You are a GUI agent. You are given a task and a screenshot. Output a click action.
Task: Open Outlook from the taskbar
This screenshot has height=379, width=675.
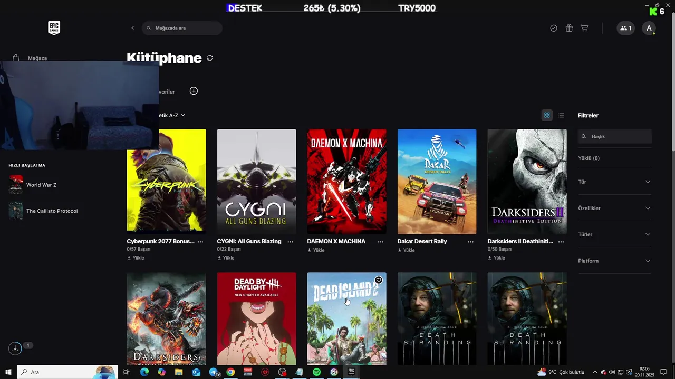[x=196, y=372]
